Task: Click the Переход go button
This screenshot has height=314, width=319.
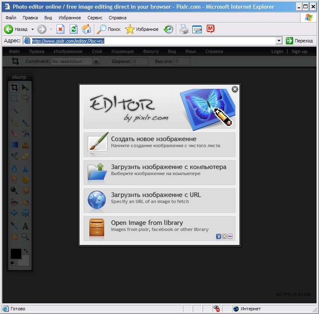Action: (299, 41)
